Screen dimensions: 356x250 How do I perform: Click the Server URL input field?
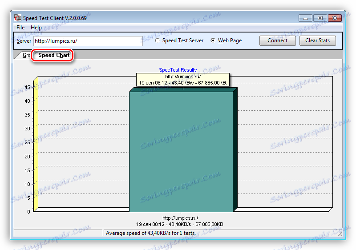(88, 41)
